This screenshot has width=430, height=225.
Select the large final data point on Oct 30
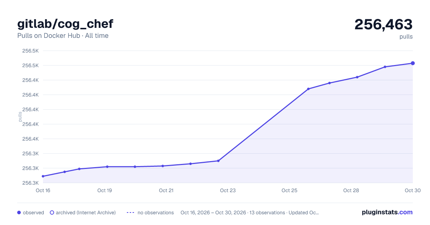point(413,63)
